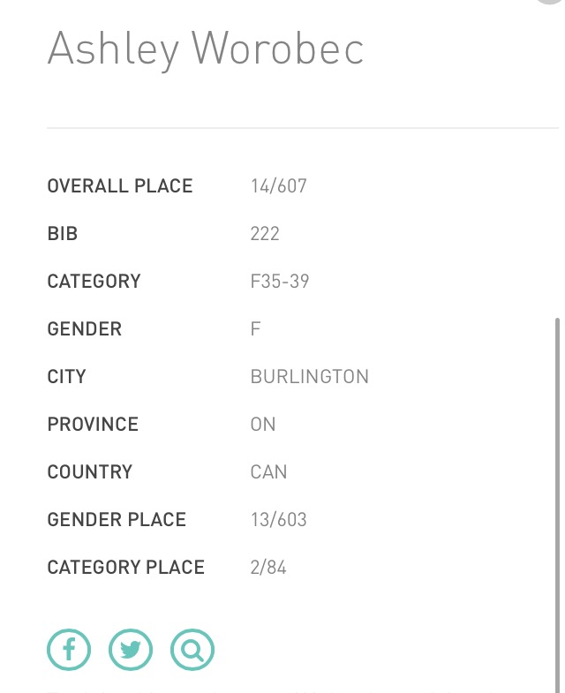
Task: Select the F35-39 category value
Action: click(x=280, y=282)
